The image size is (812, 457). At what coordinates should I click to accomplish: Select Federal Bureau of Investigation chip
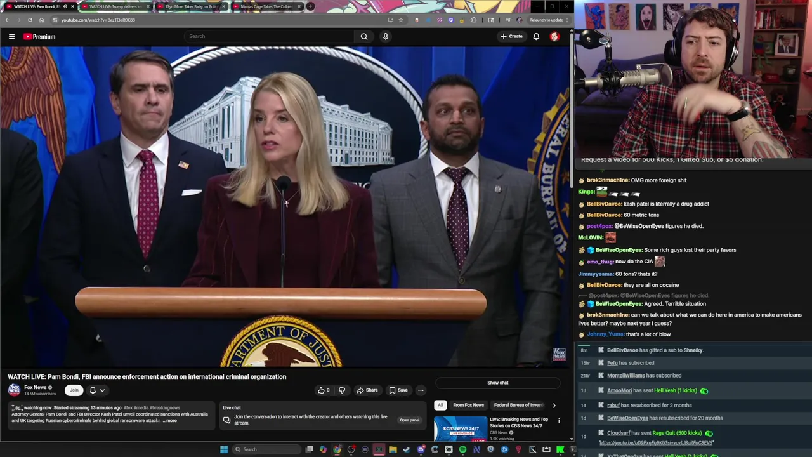(x=518, y=405)
